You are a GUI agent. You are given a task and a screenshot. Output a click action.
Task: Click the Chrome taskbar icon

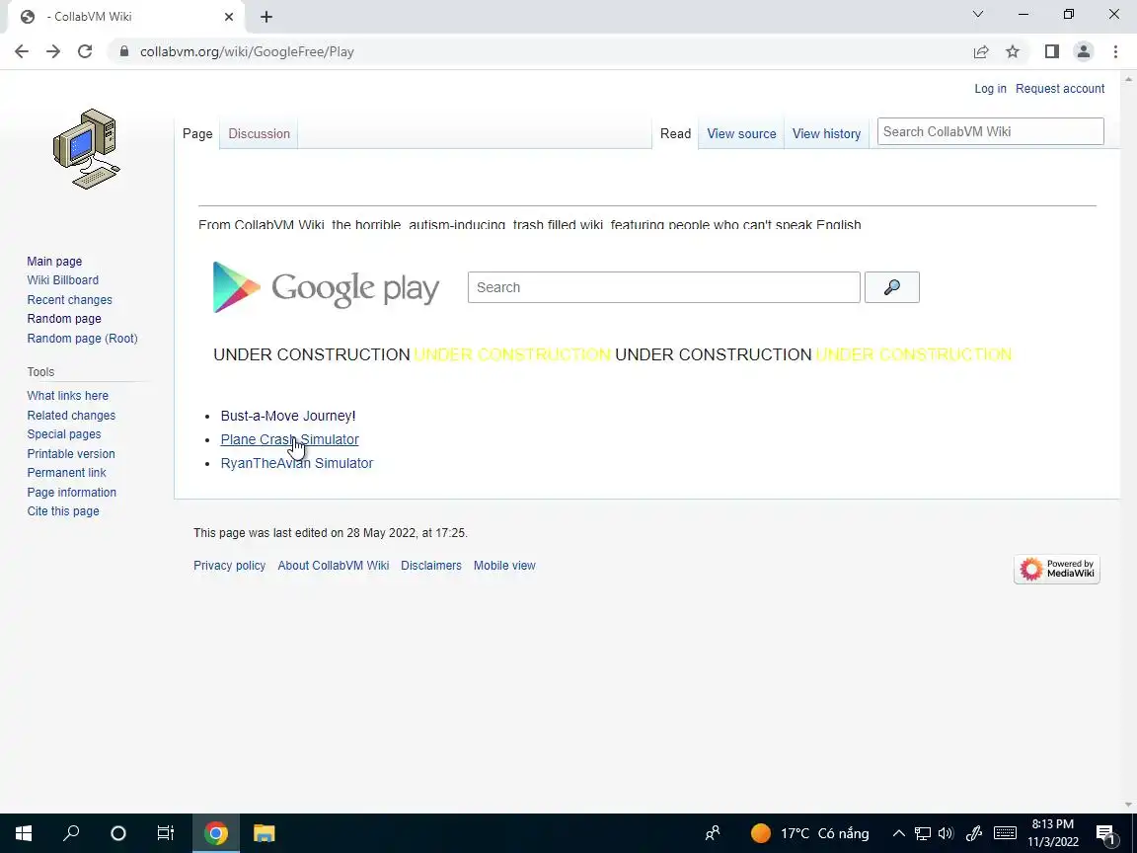click(215, 833)
